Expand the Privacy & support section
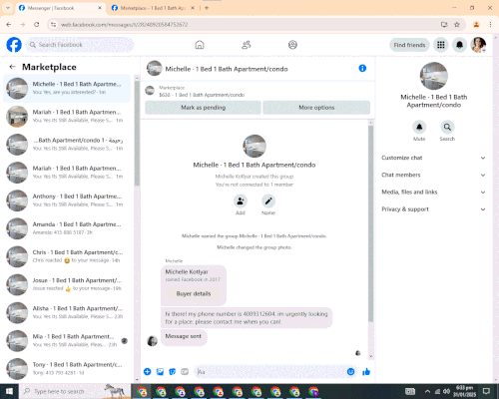The height and width of the screenshot is (399, 499). click(433, 209)
